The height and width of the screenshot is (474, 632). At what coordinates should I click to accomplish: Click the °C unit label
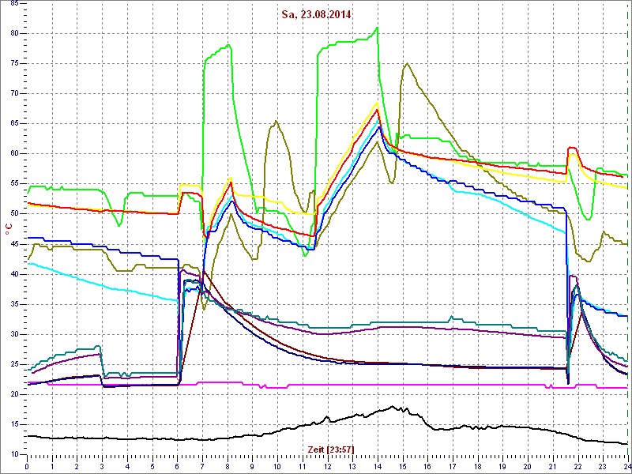pyautogui.click(x=8, y=230)
